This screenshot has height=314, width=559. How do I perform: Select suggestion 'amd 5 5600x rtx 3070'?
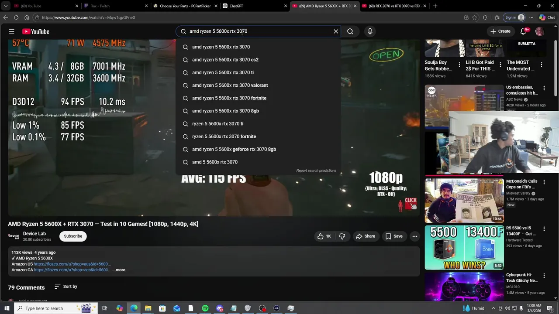(x=258, y=162)
